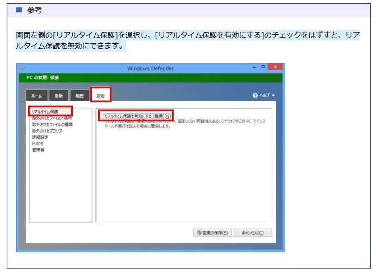
Task: Open 詳細設定 in the settings list
Action: 40,137
